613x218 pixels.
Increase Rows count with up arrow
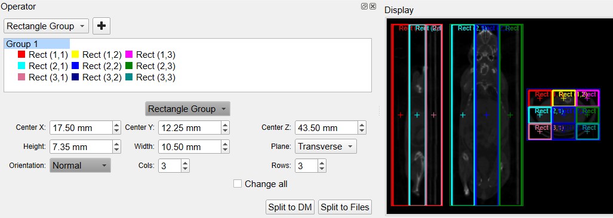click(x=322, y=162)
